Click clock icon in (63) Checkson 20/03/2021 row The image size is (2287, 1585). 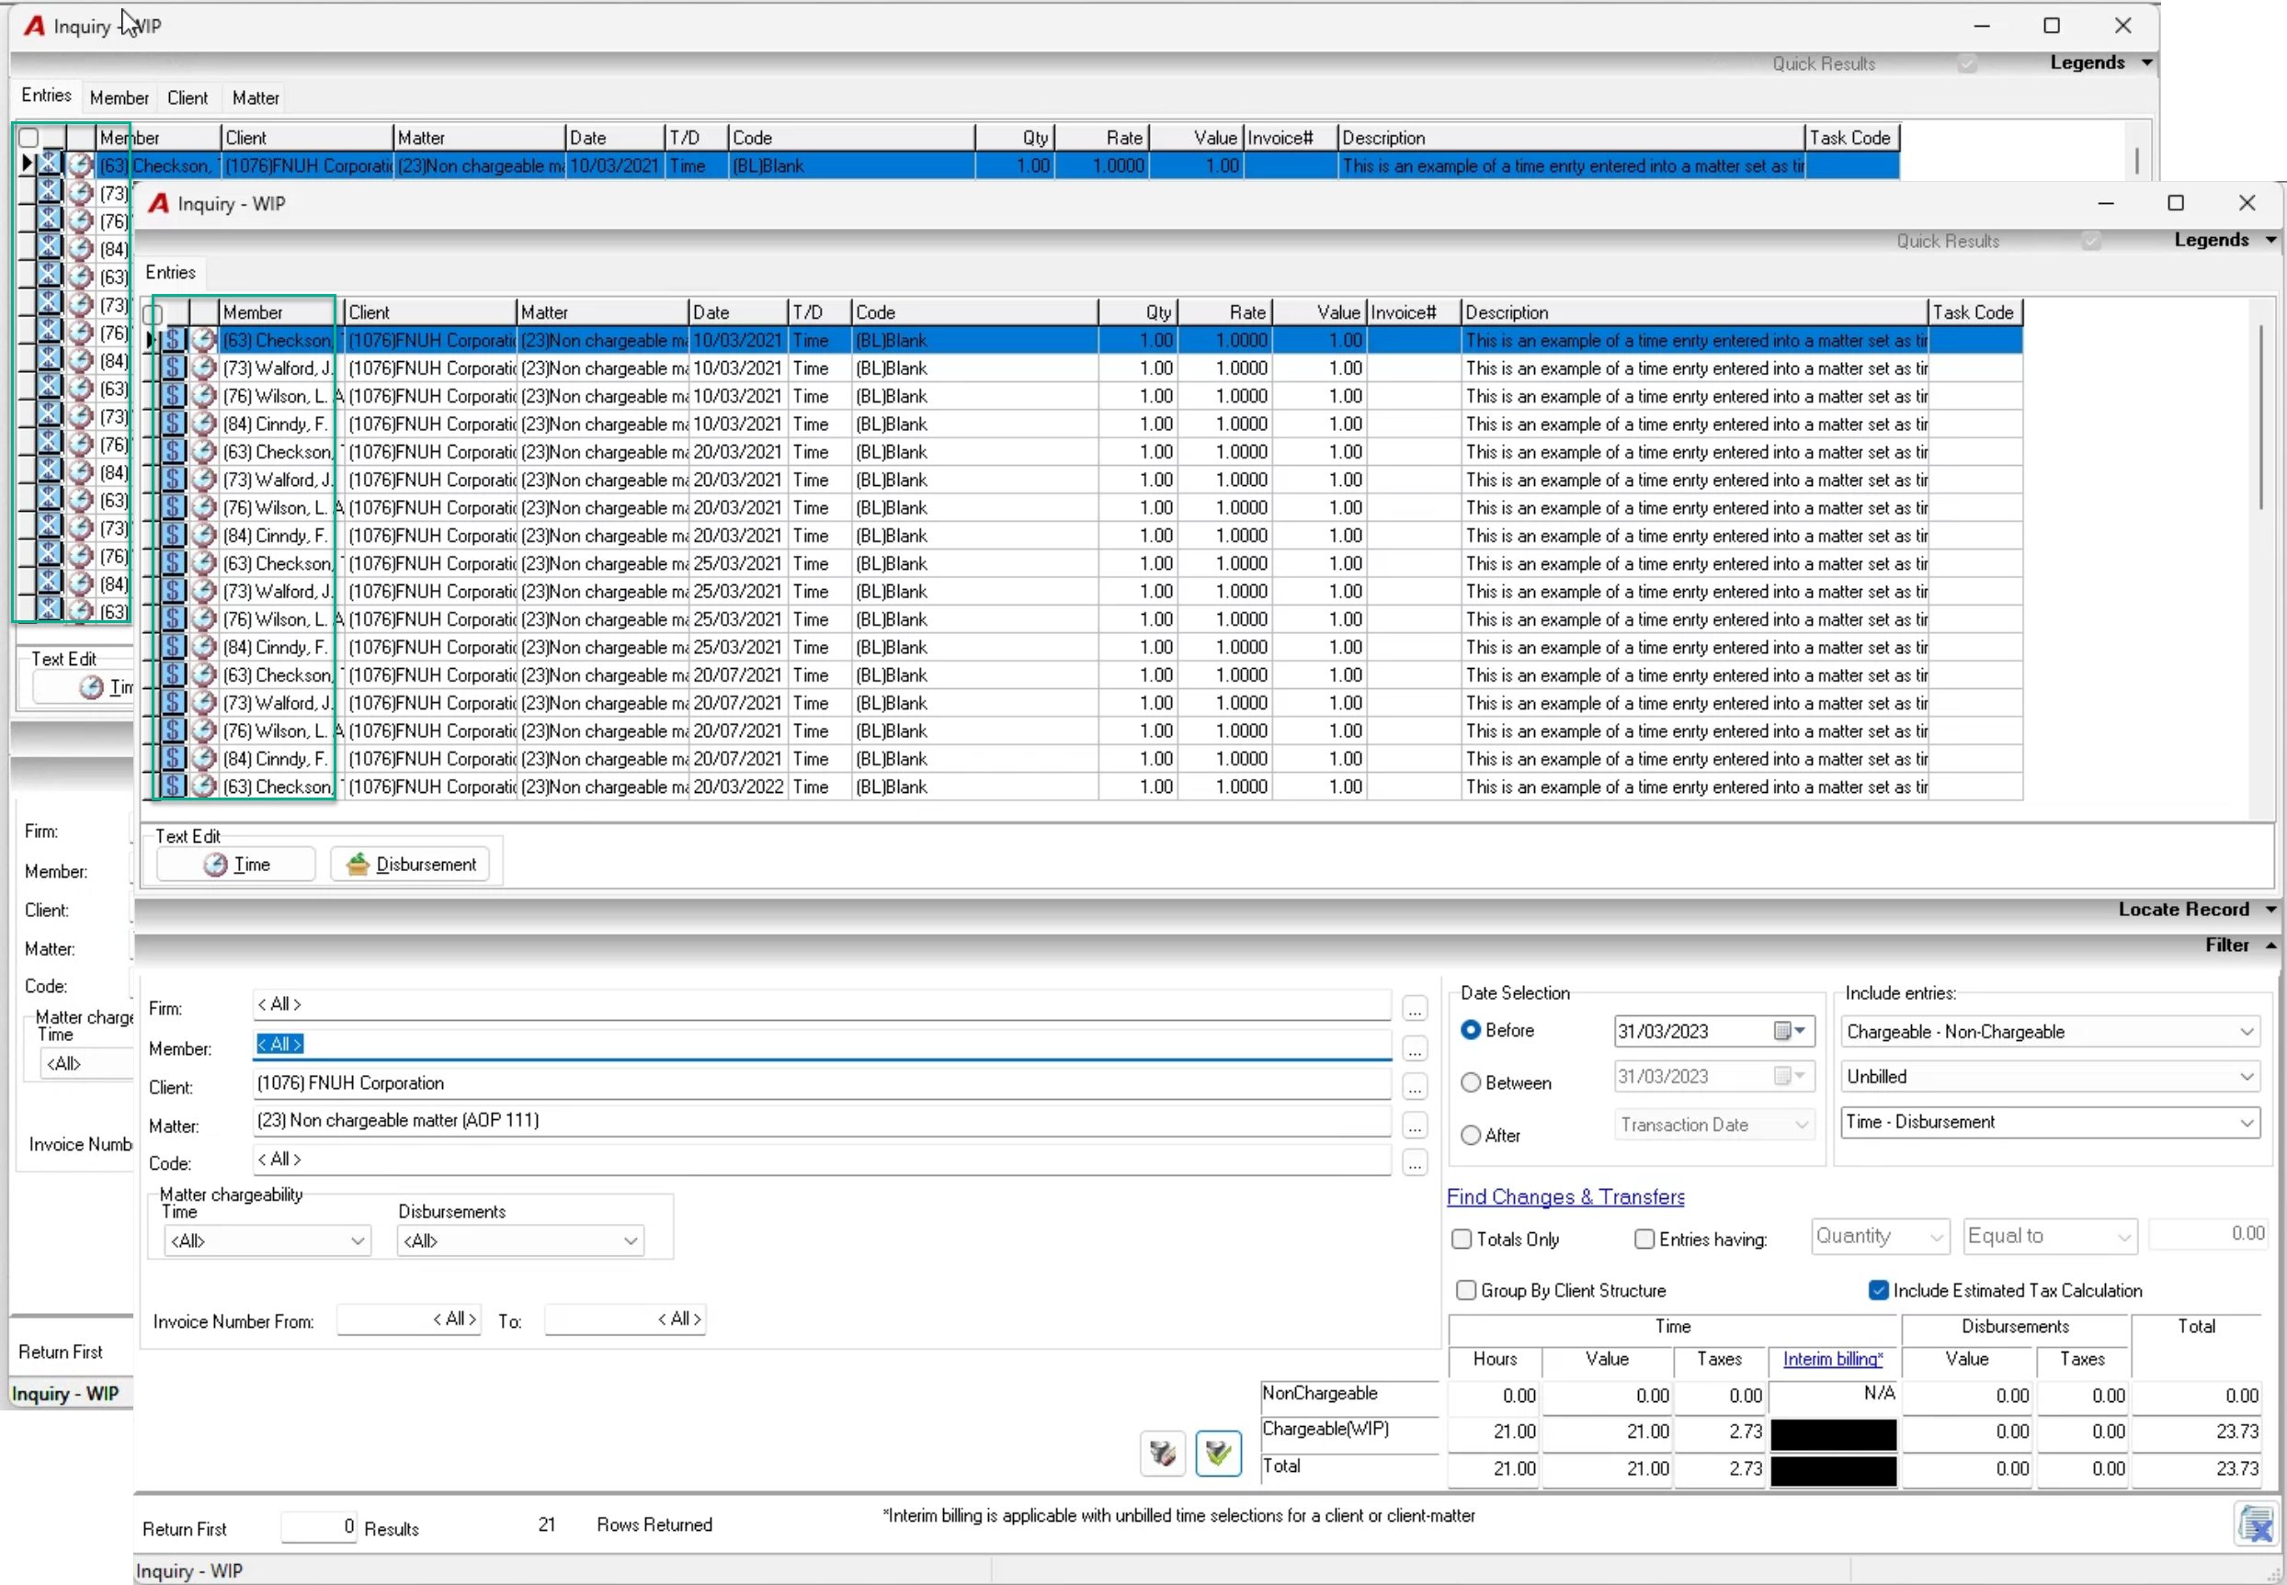click(204, 452)
